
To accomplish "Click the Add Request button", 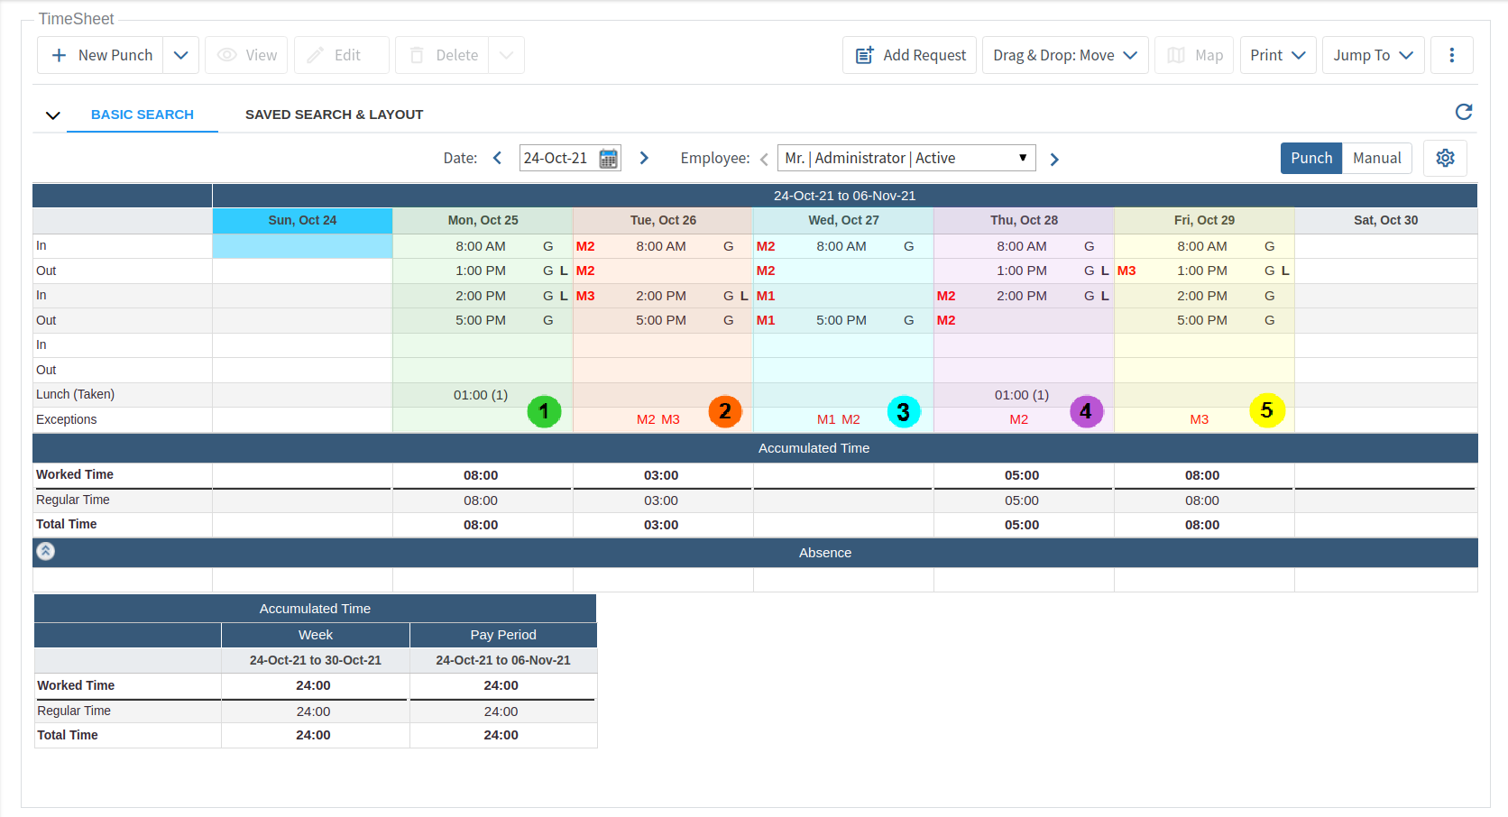I will coord(909,55).
